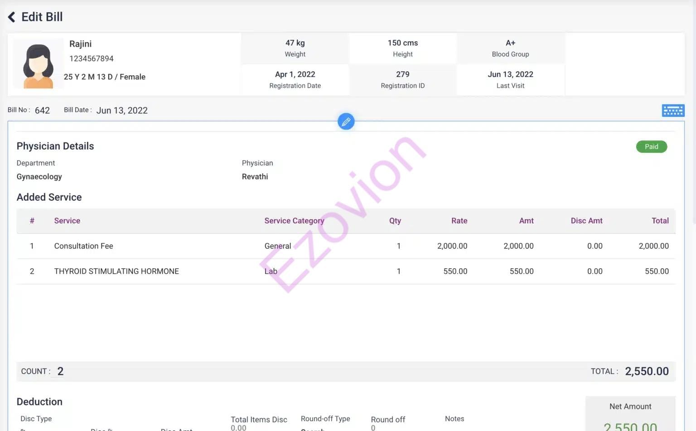Click the Gynaecology department value
This screenshot has width=696, height=431.
point(39,177)
